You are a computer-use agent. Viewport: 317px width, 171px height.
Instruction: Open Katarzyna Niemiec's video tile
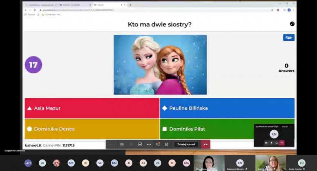coord(240,163)
